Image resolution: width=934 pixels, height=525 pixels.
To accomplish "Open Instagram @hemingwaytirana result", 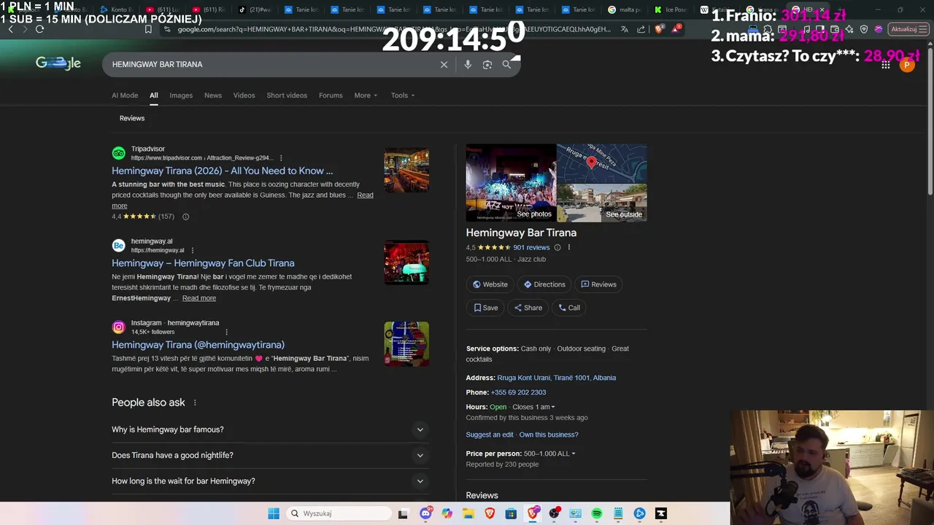I will [198, 345].
